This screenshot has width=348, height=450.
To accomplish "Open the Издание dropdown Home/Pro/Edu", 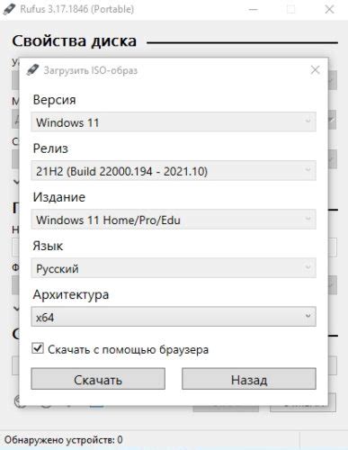I will click(174, 220).
